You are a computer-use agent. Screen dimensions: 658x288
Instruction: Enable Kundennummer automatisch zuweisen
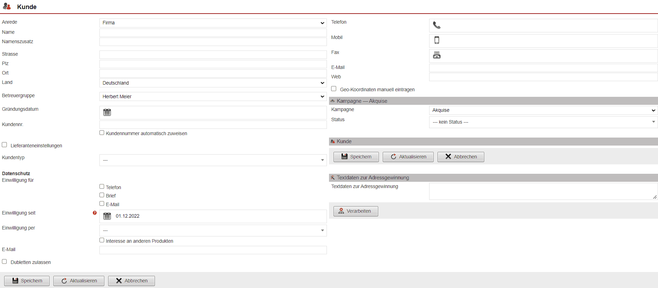click(102, 133)
